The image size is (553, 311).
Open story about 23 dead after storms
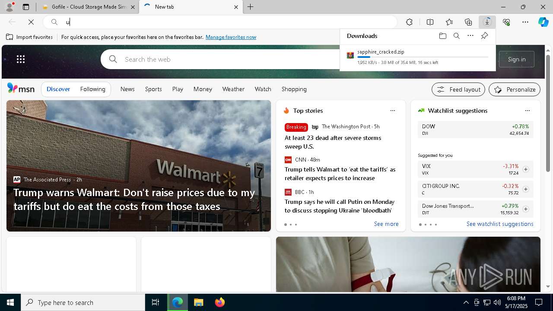333,142
